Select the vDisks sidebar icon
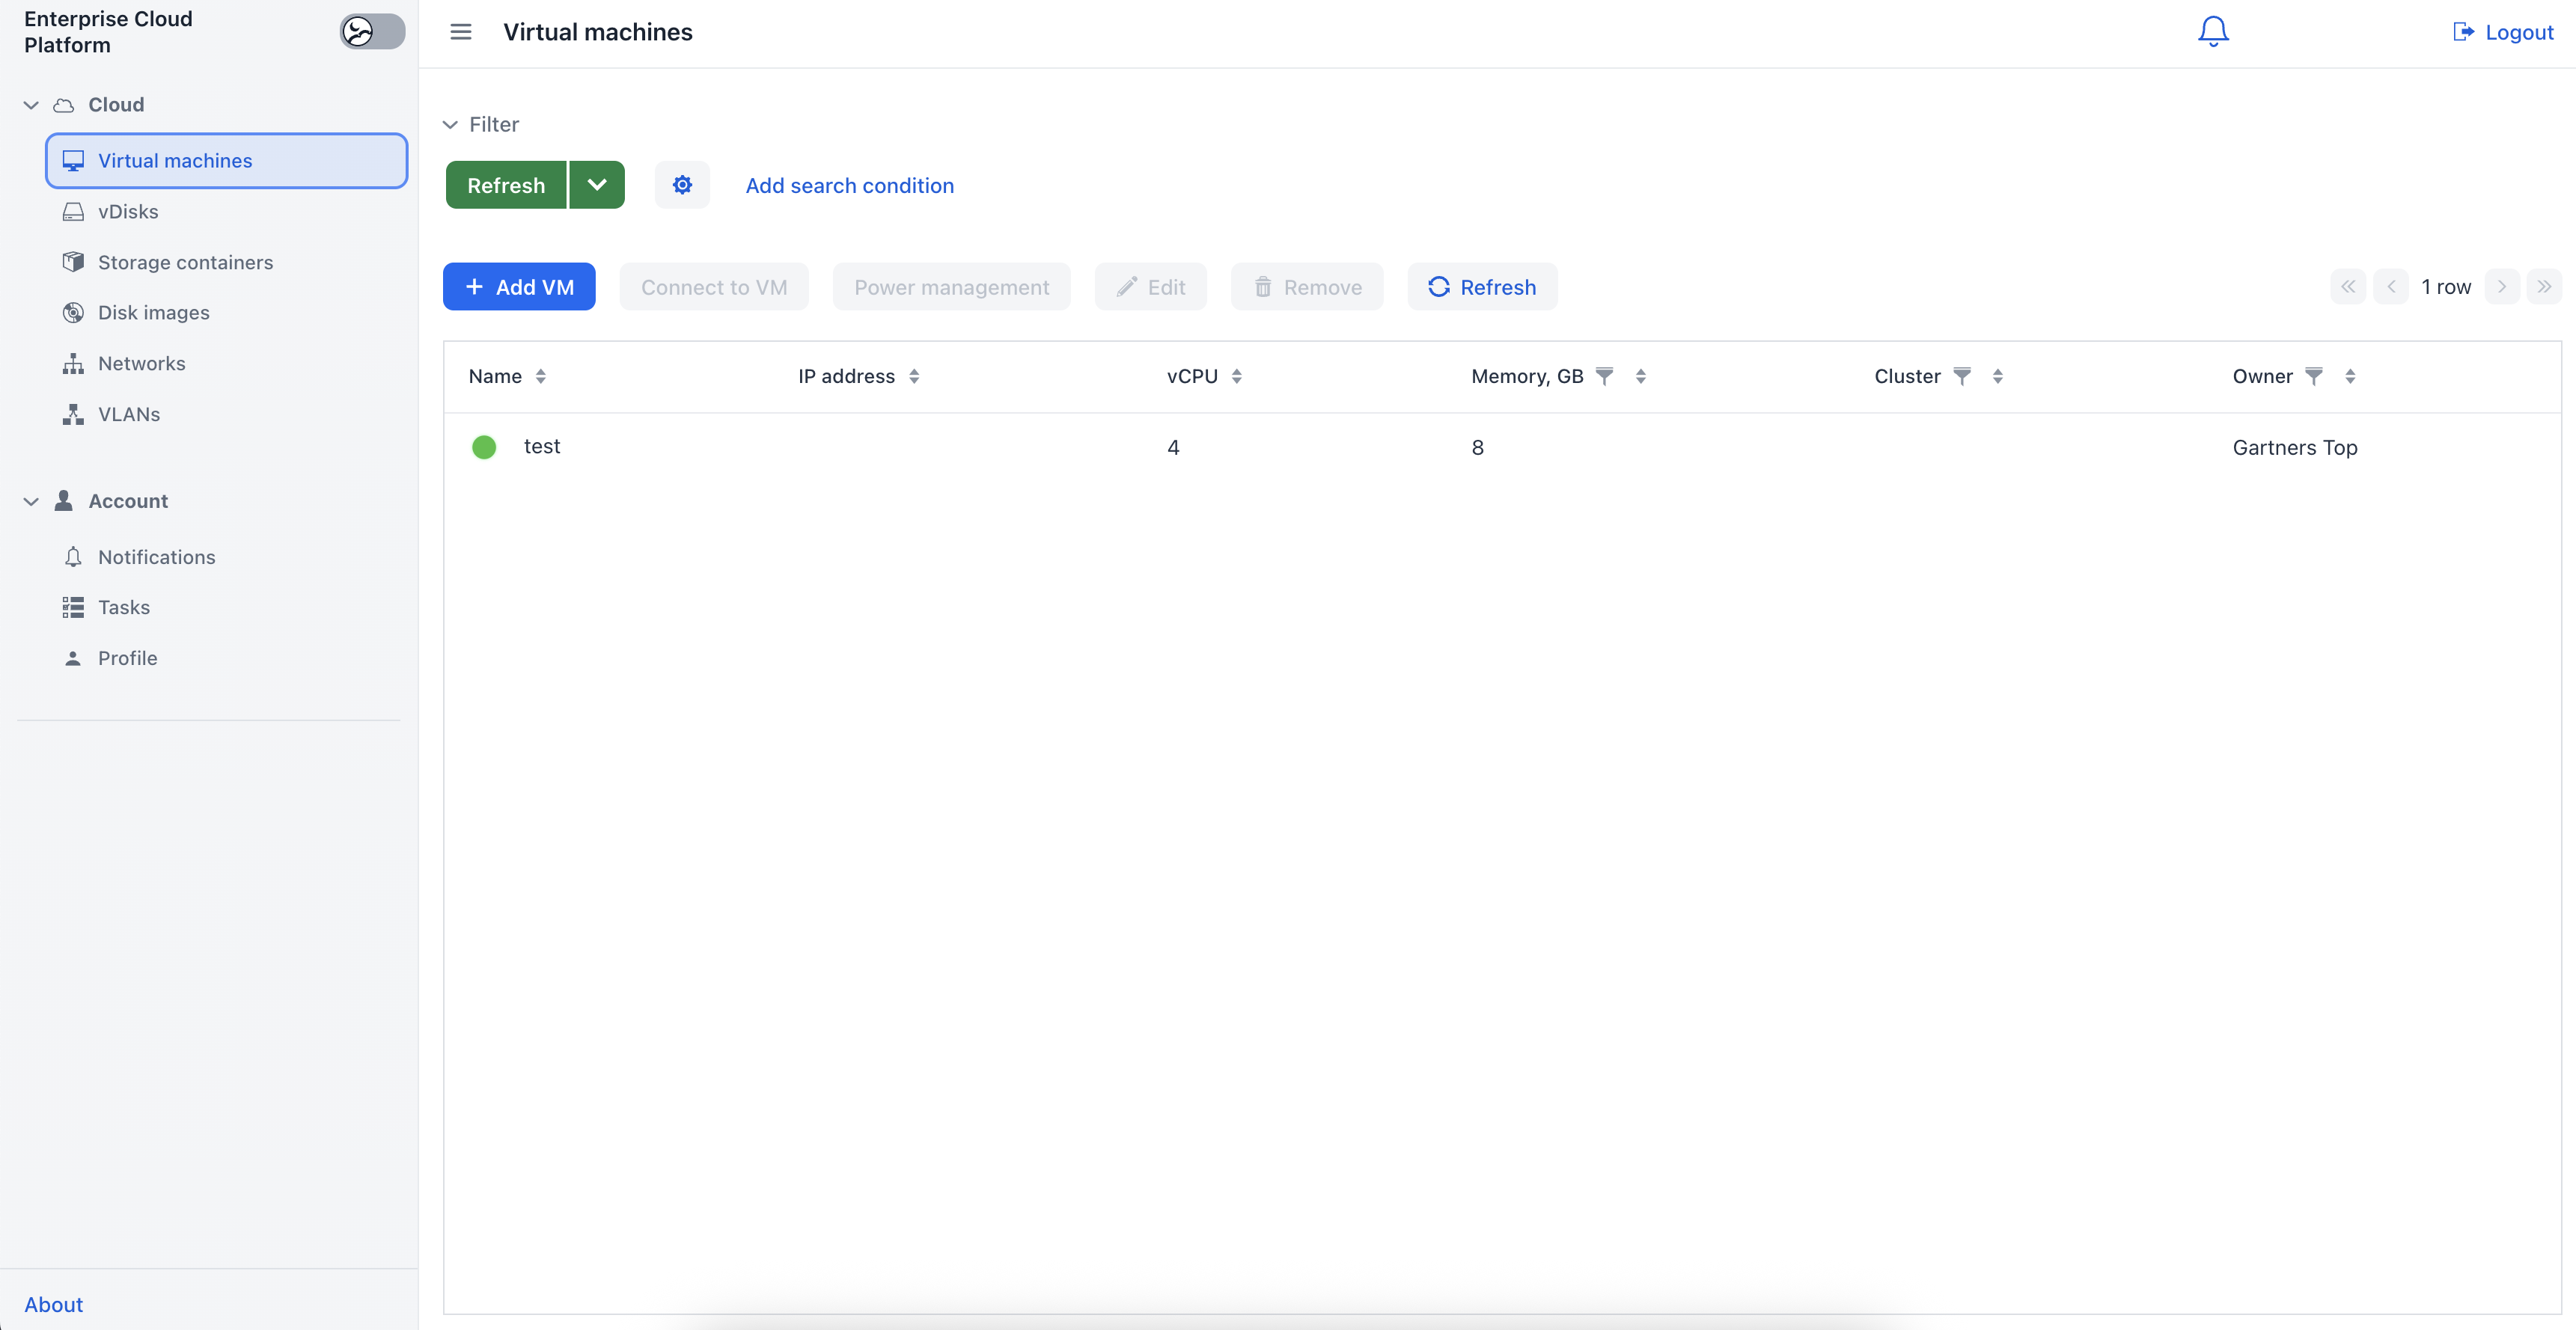 pyautogui.click(x=73, y=211)
